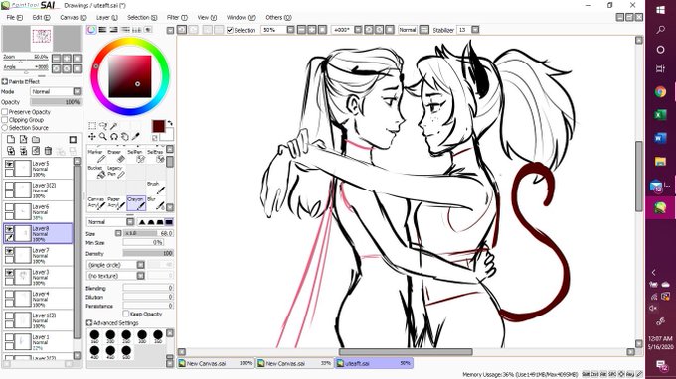Hide Layer7 with its eye toggle
The width and height of the screenshot is (676, 379).
pyautogui.click(x=9, y=250)
